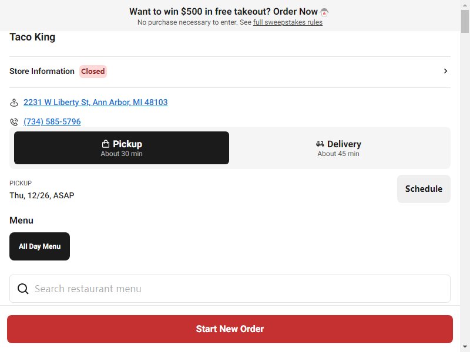The image size is (470, 352).
Task: Call the (734) 585-5796 phone link
Action: [x=52, y=121]
